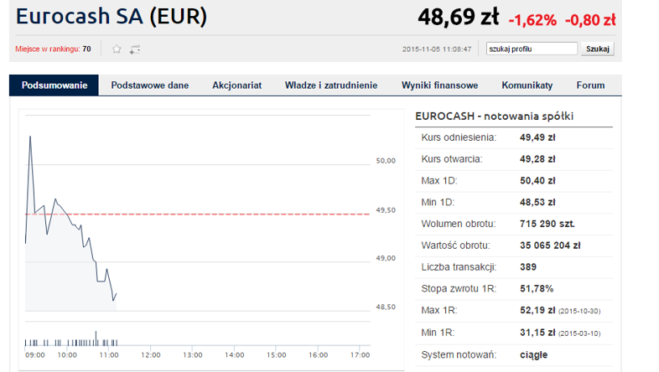Click the Max 1R date 2015-10-30

coord(579,311)
